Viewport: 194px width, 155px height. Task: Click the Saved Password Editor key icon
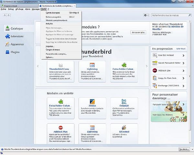(155, 63)
